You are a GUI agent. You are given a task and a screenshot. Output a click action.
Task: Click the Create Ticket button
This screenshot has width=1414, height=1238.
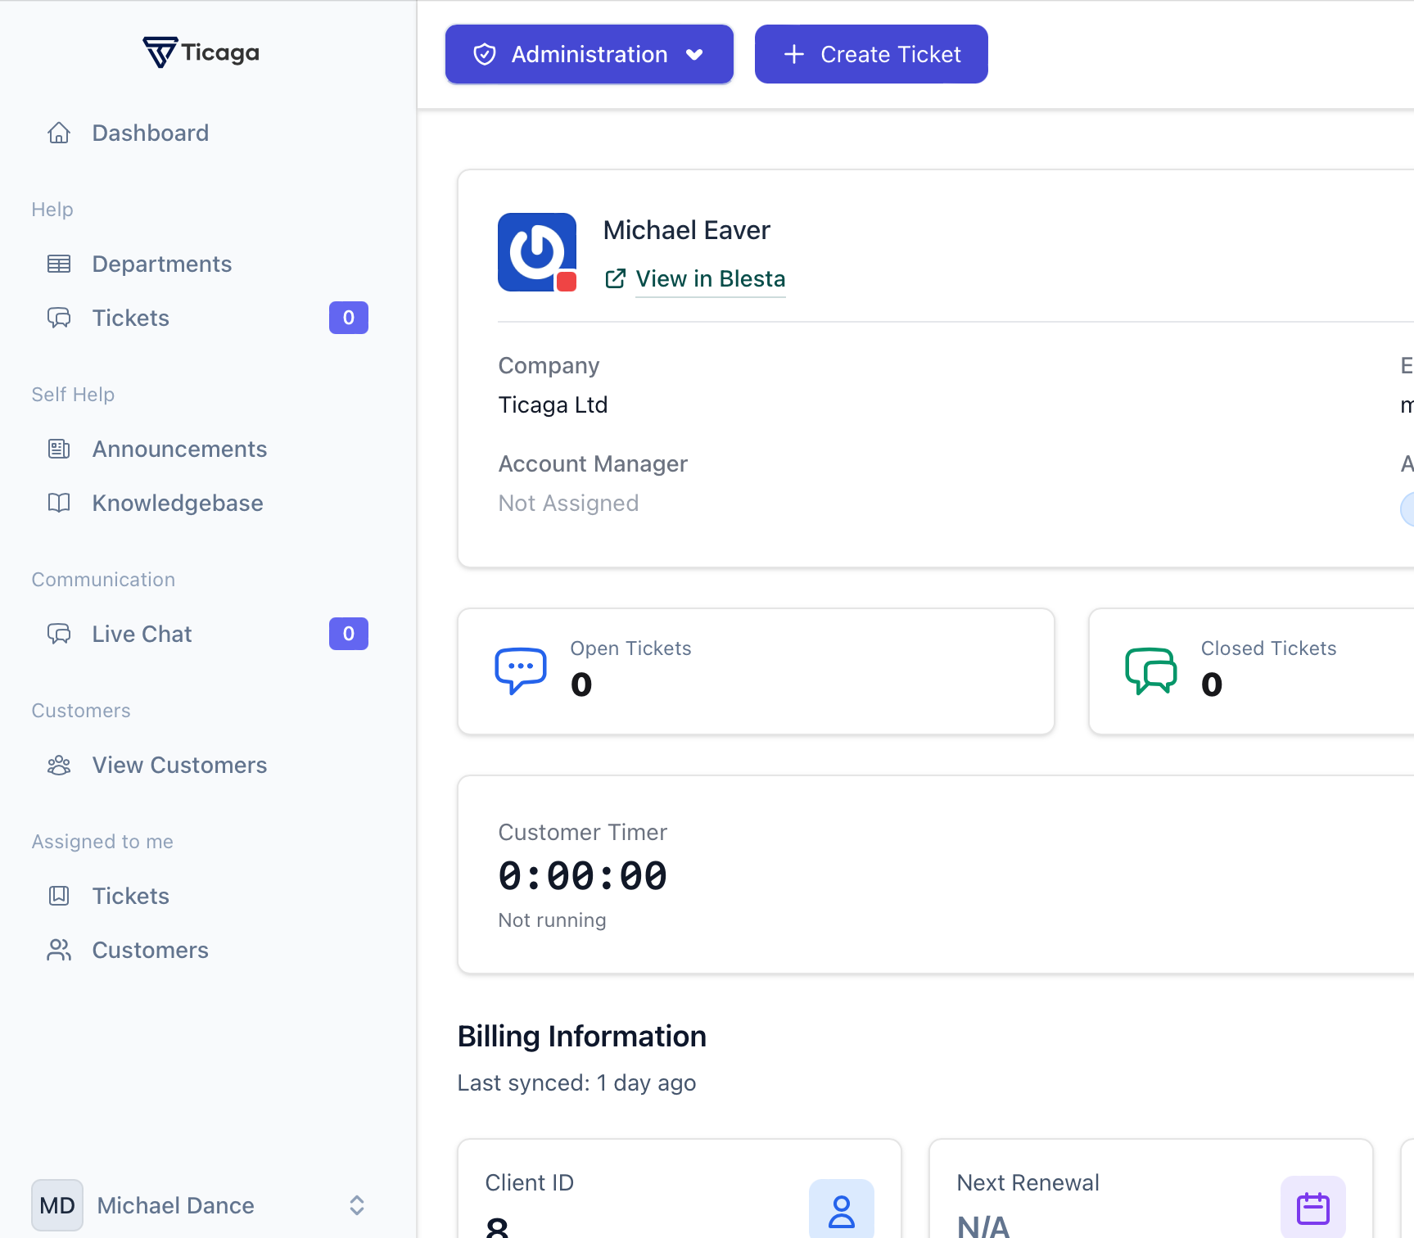point(870,54)
